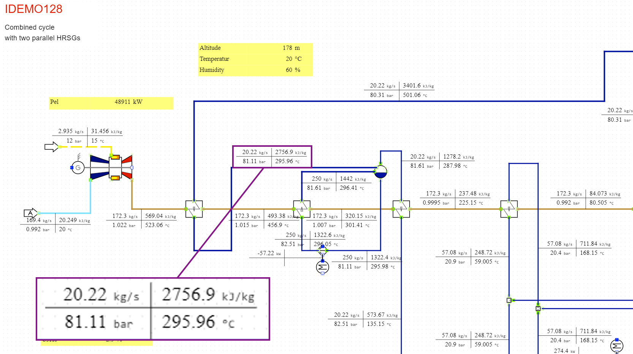The width and height of the screenshot is (633, 354).
Task: Click the fuel inlet arrow symbol
Action: point(51,147)
